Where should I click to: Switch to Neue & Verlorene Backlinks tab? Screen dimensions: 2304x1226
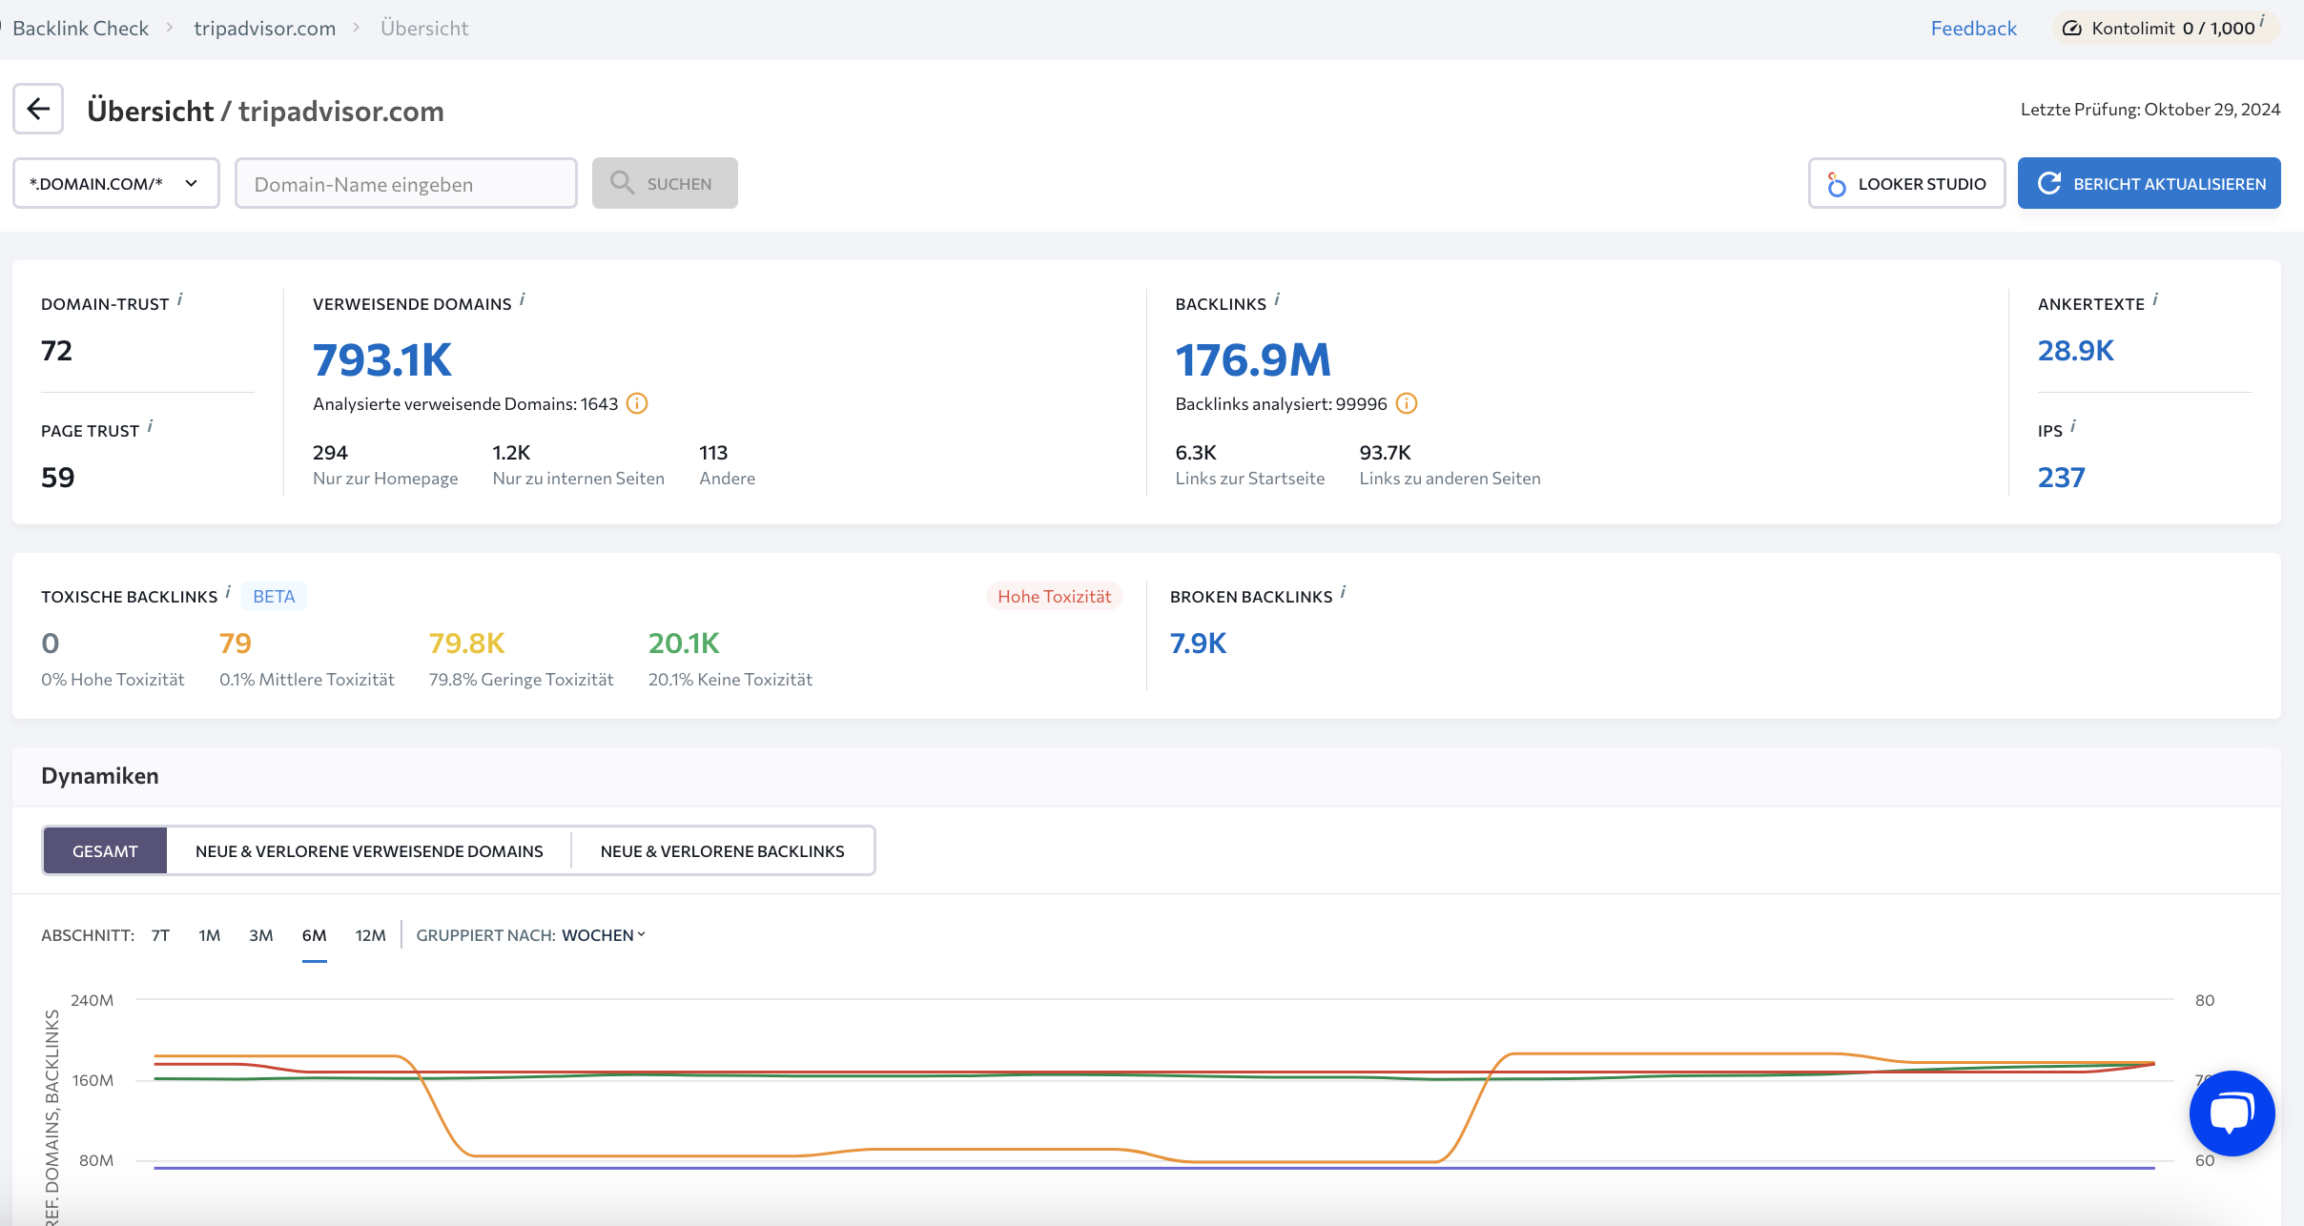(x=722, y=850)
